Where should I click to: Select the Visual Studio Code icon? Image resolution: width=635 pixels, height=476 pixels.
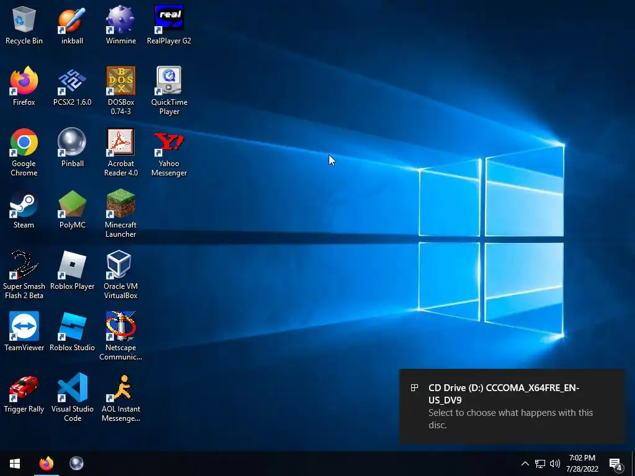tap(72, 398)
